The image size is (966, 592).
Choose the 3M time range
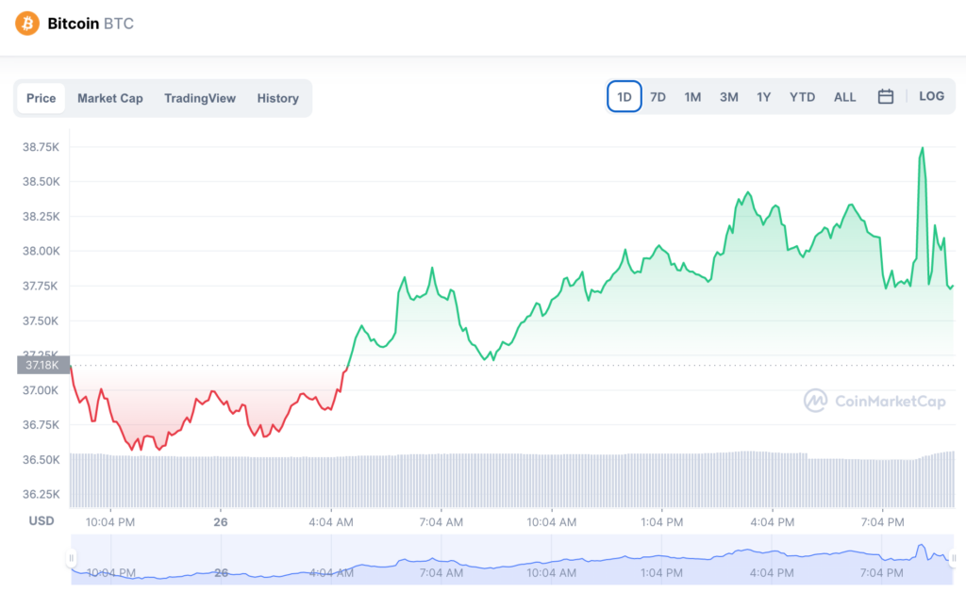[x=729, y=96]
